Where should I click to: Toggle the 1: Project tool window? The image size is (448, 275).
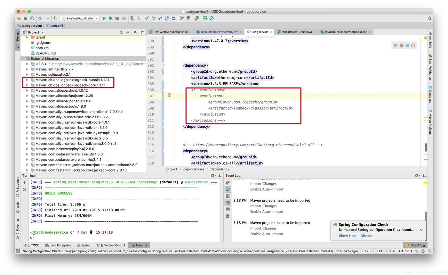click(x=18, y=39)
